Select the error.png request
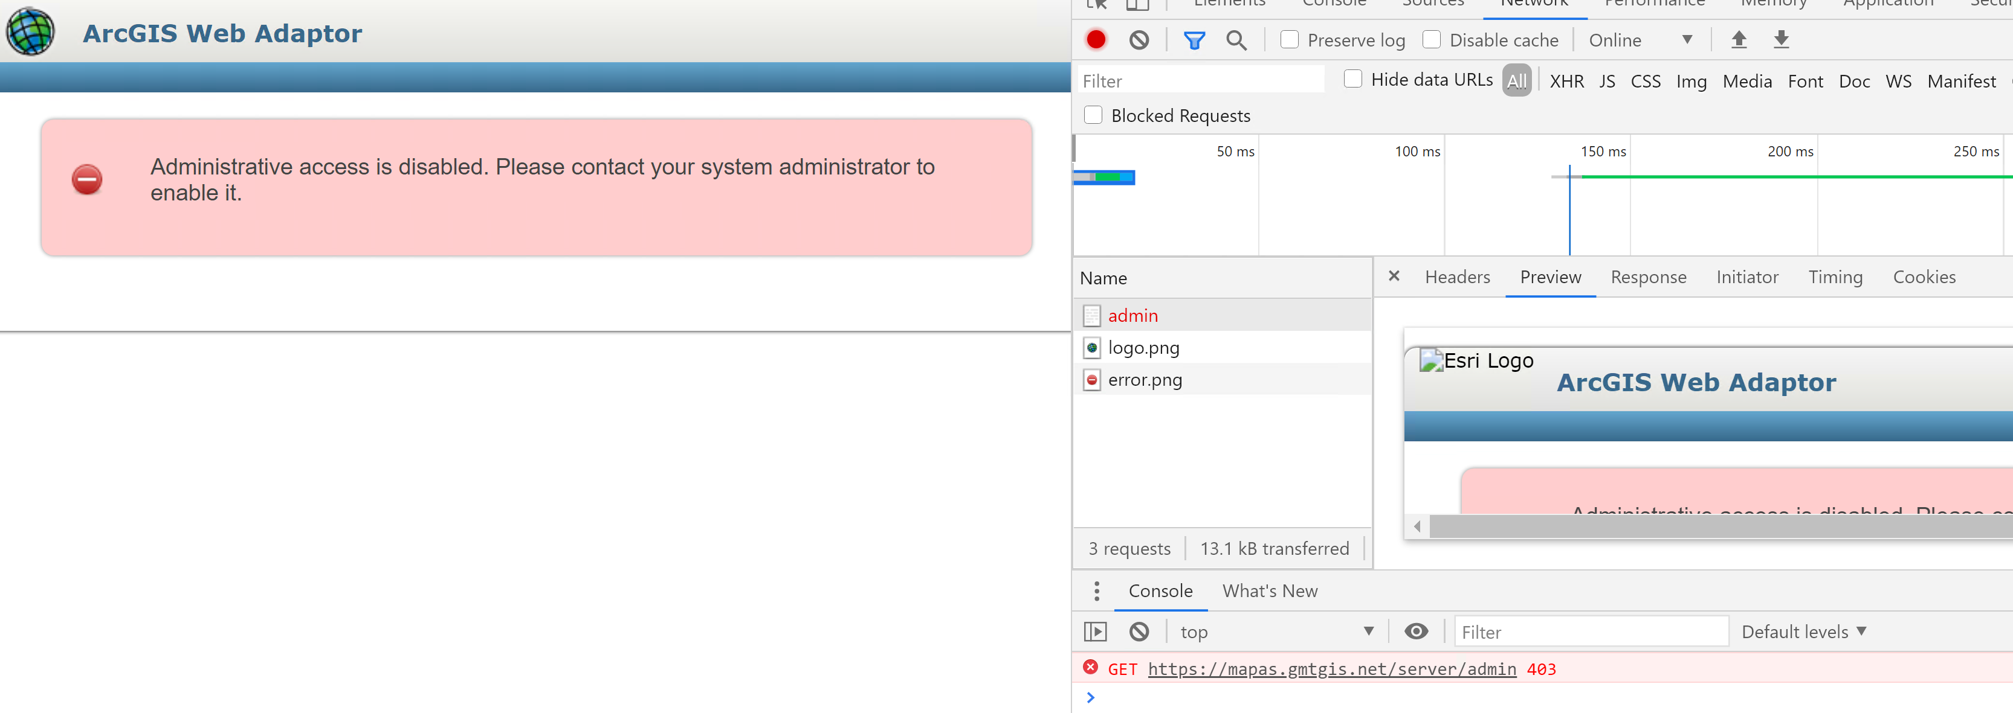The image size is (2013, 713). [1222, 380]
